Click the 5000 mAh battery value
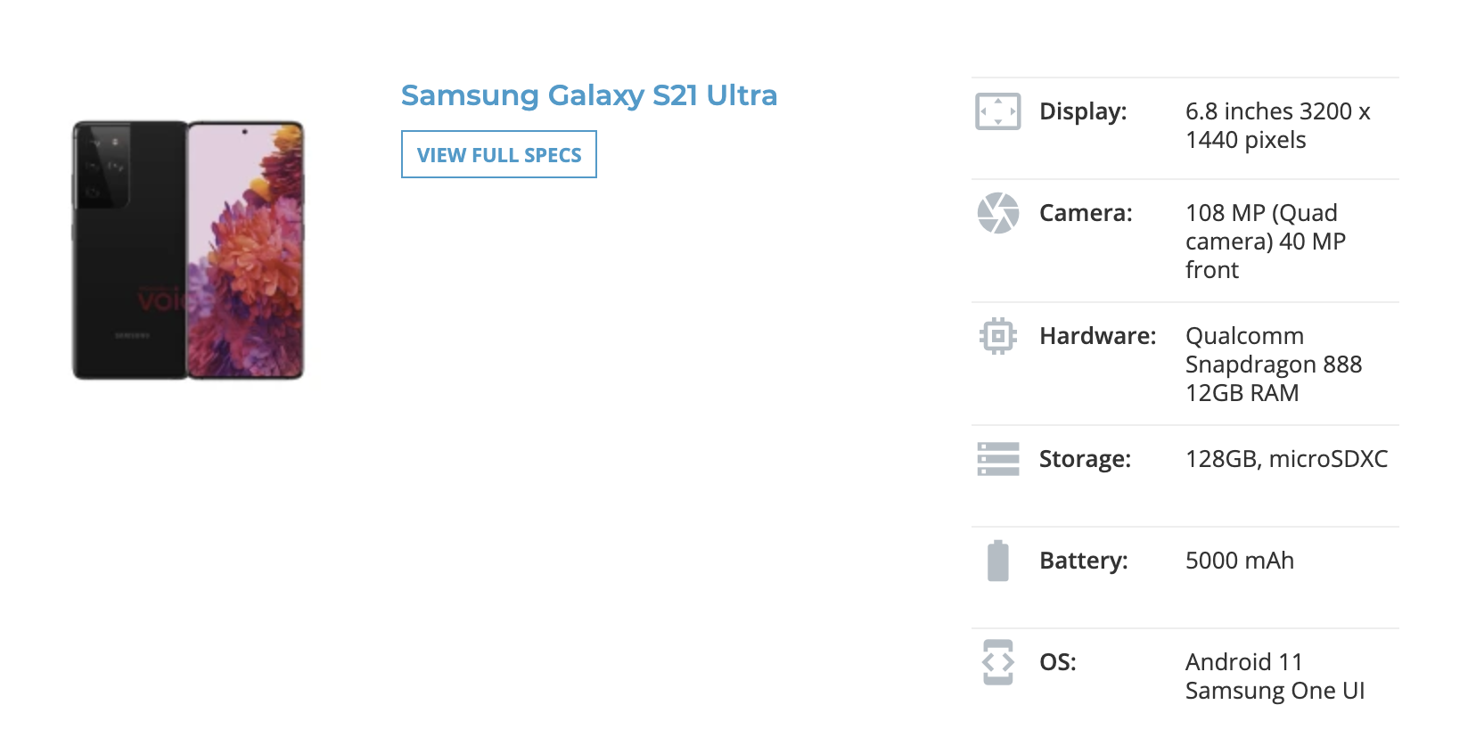The image size is (1476, 754). [1239, 561]
